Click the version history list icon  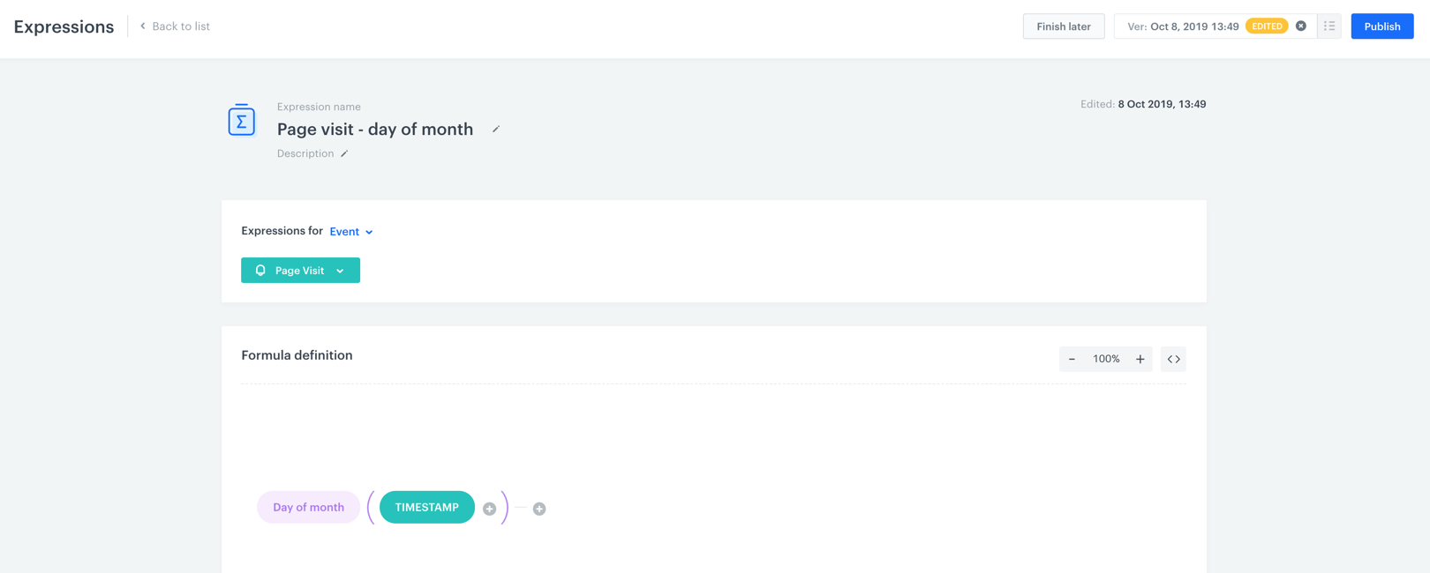coord(1328,26)
